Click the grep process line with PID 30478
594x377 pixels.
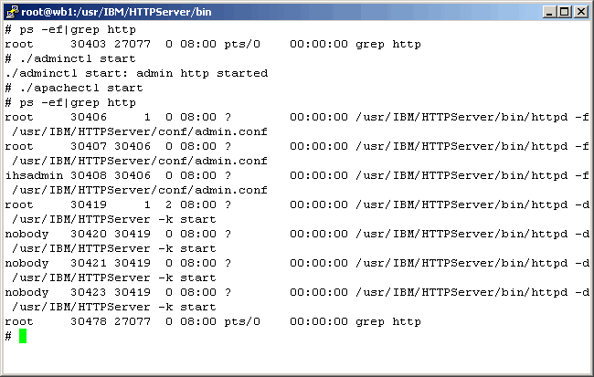tap(212, 321)
